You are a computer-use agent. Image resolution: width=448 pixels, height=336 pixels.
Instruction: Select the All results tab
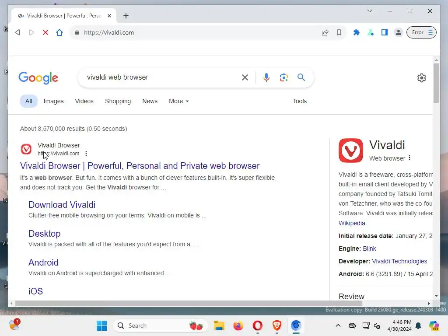(29, 101)
